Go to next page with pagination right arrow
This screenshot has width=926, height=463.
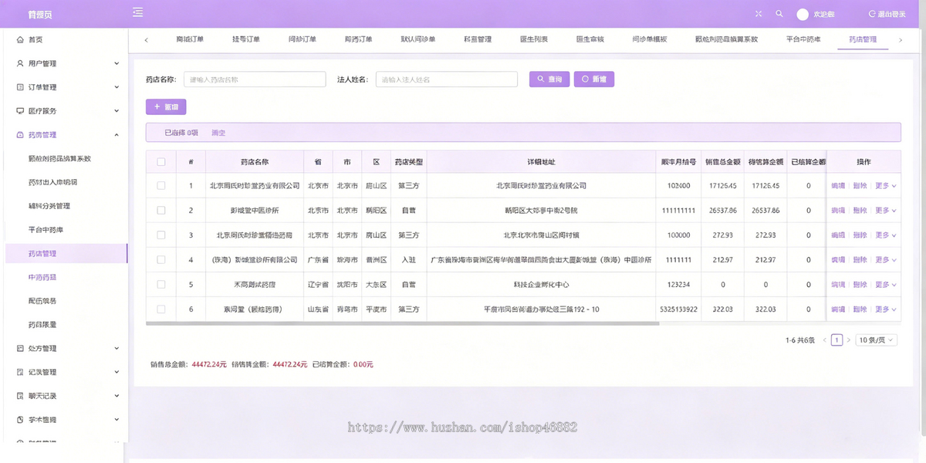[x=849, y=340]
